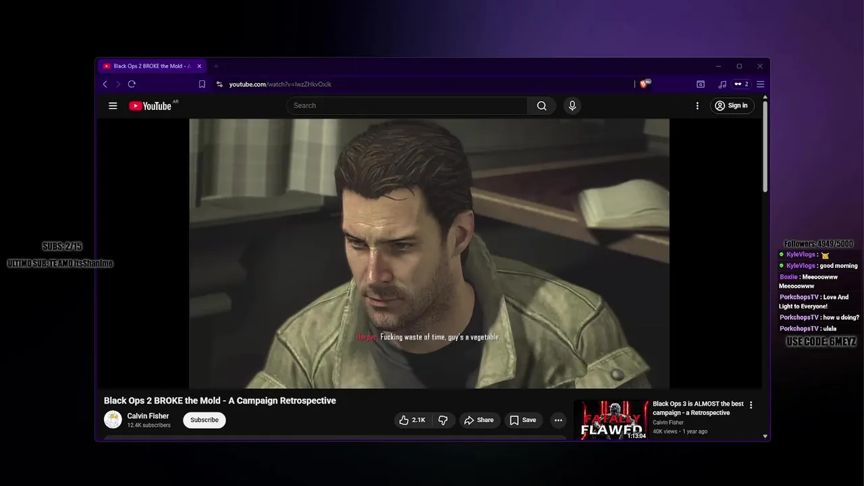
Task: Click the Share button
Action: 479,420
